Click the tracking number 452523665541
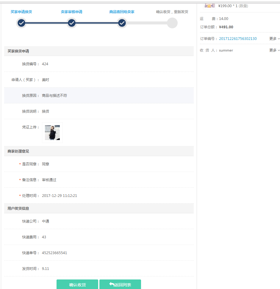 point(54,253)
